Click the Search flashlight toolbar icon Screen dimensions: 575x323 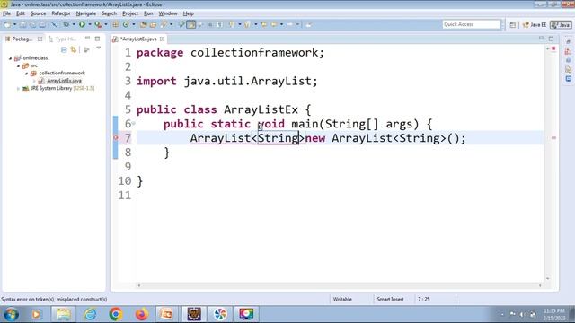coord(164,24)
